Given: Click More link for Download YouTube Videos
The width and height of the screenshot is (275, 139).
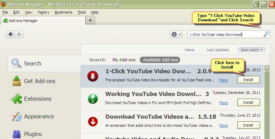Looking at the screenshot, I should coord(223,125).
